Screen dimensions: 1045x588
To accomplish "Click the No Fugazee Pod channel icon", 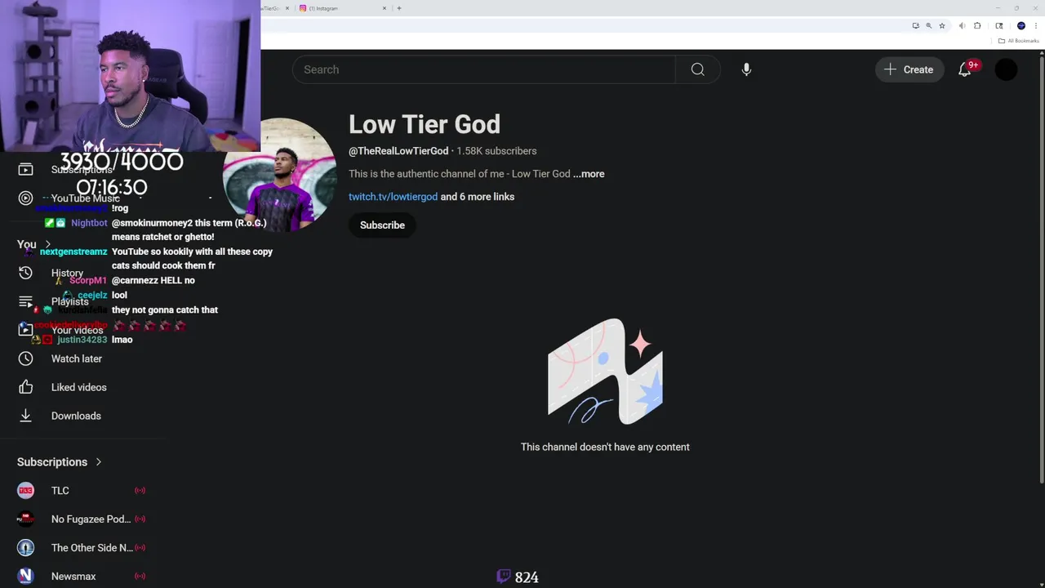I will (x=25, y=519).
